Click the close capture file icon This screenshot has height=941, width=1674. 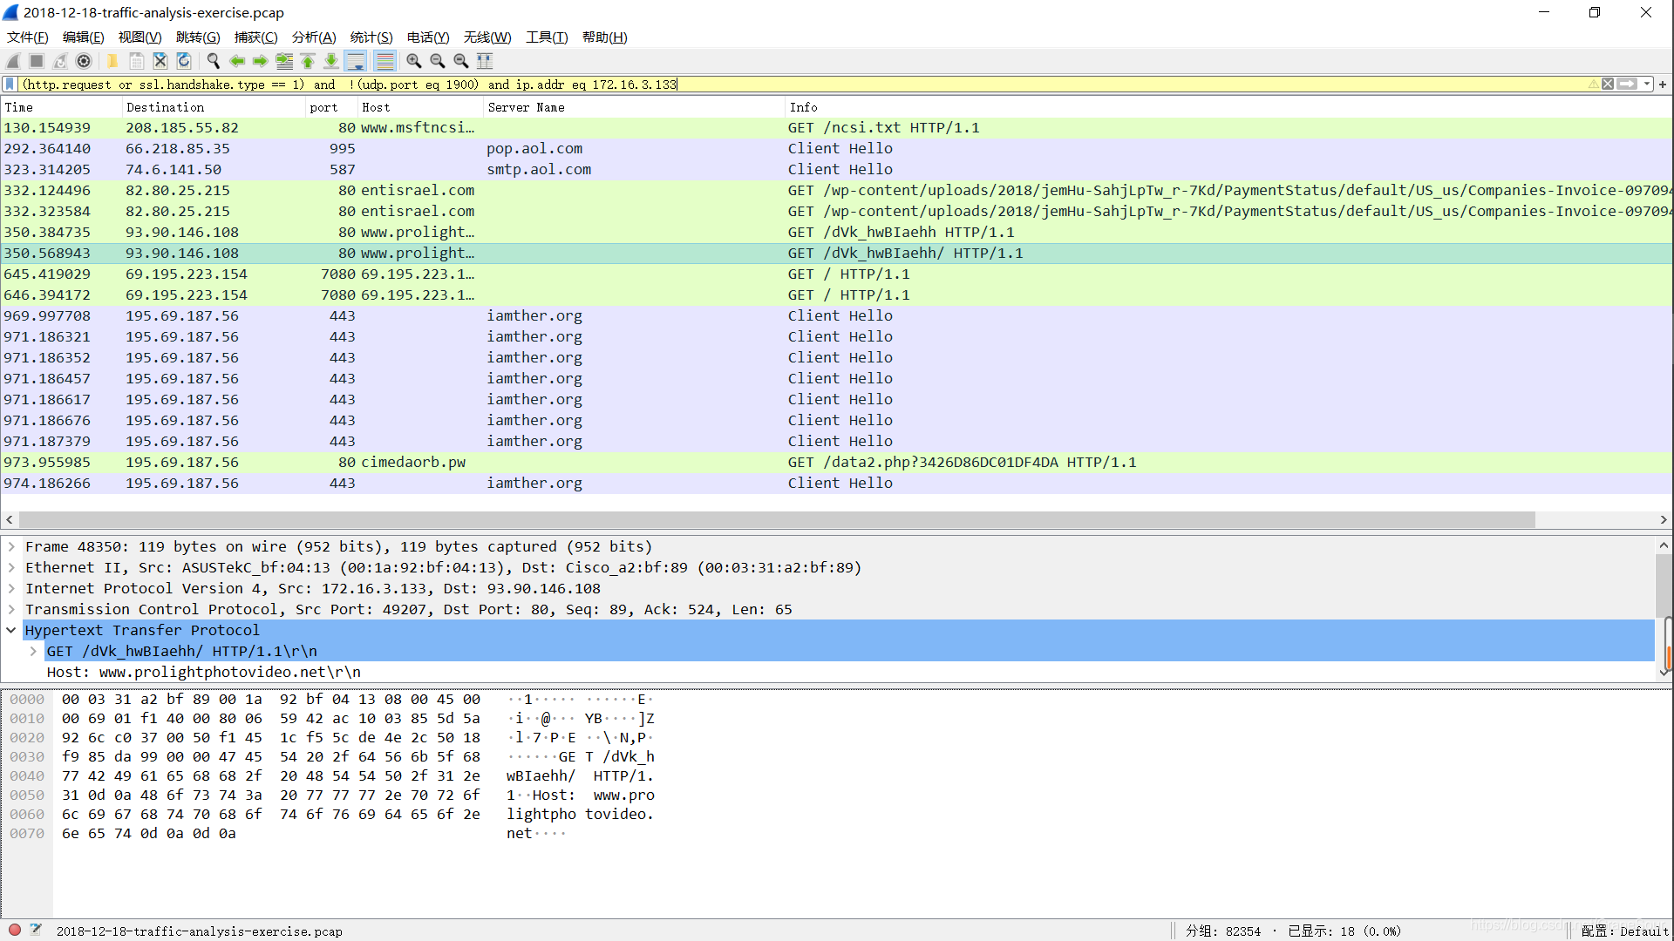(x=160, y=61)
